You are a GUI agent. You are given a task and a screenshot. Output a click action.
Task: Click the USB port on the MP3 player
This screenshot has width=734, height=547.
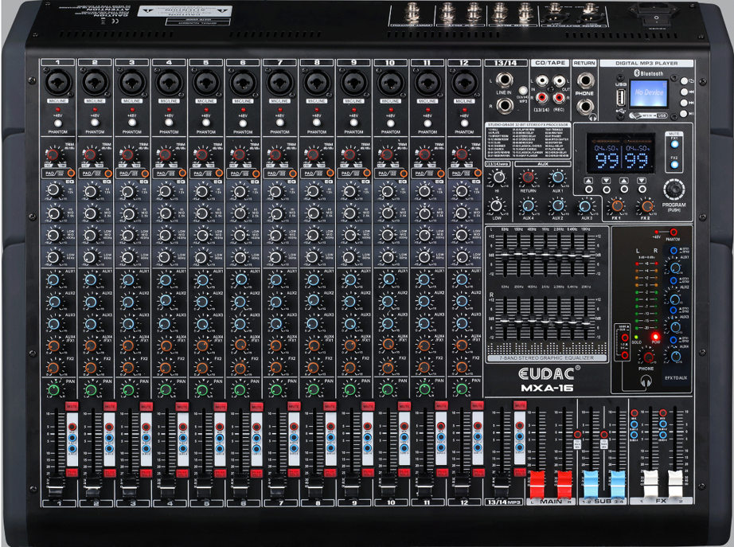click(621, 99)
